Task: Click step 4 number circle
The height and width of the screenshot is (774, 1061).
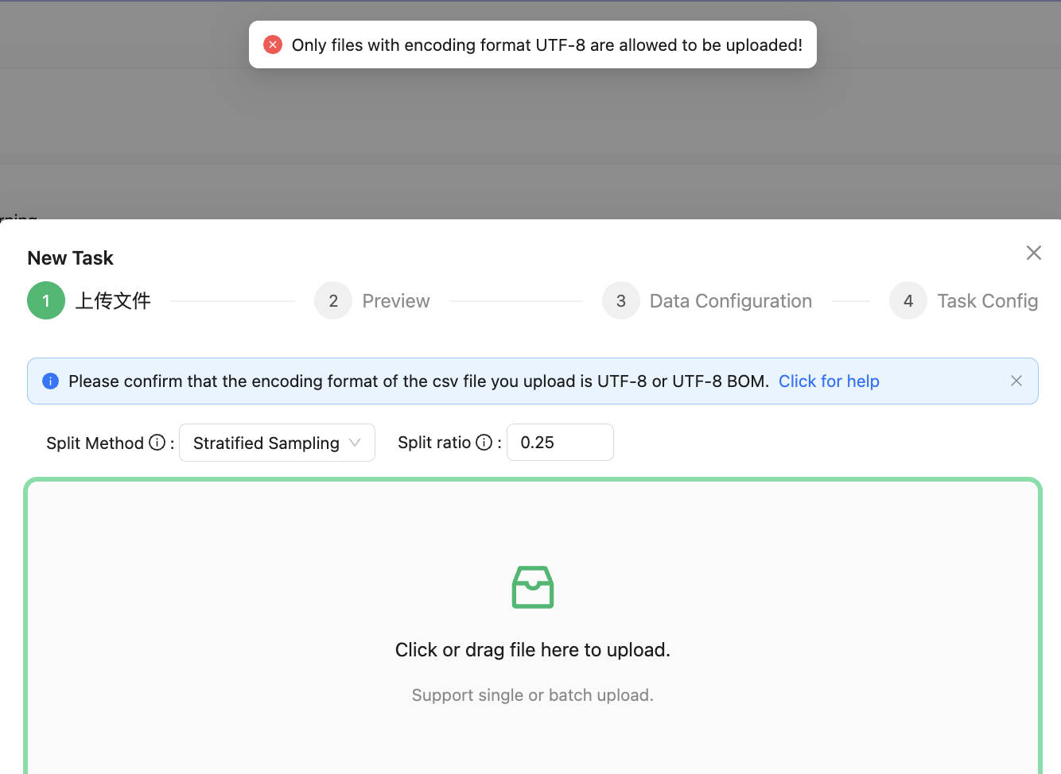Action: tap(908, 300)
